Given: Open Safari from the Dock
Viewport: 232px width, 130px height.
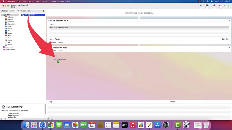Looking at the screenshot, I should point(42,125).
